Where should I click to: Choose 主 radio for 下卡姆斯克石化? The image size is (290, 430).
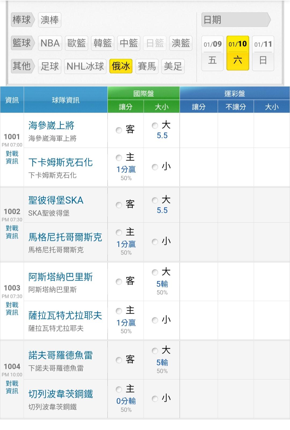(x=119, y=158)
